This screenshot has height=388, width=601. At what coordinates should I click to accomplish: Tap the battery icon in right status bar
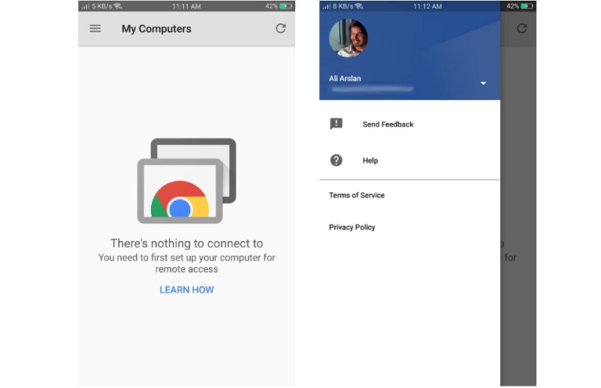click(x=527, y=6)
